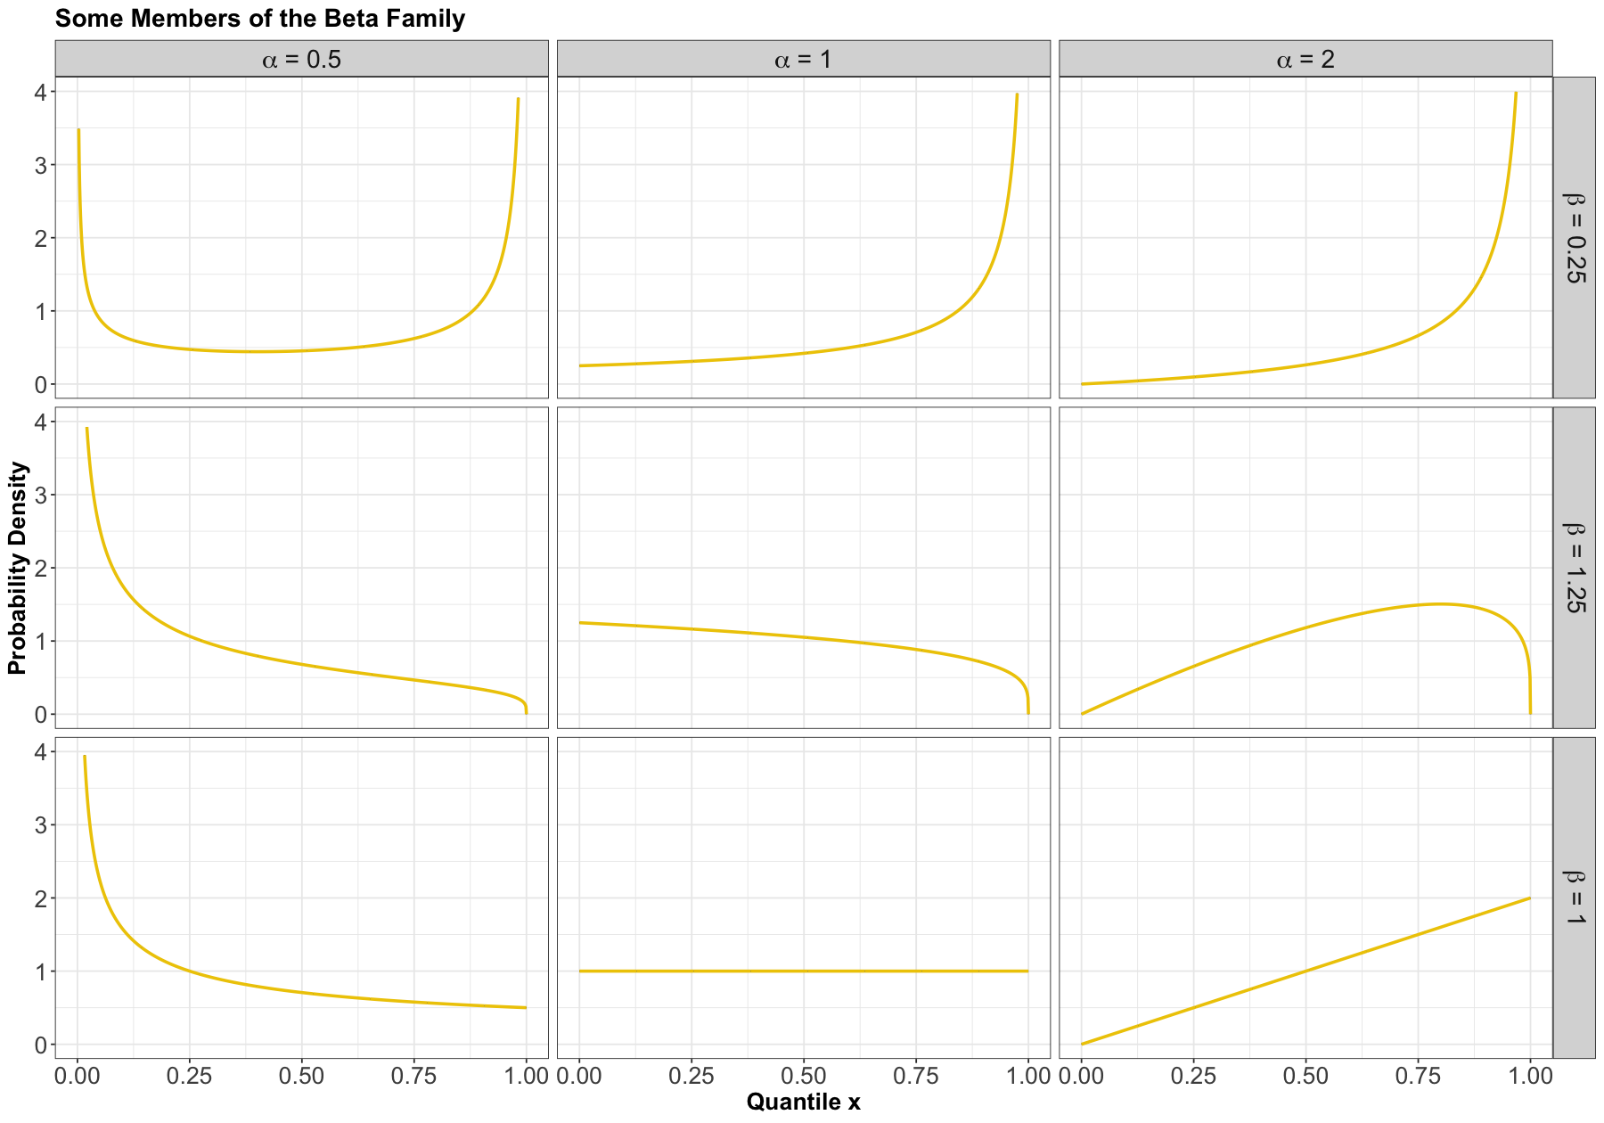
Task: Select the 'Quantile x' x-axis title
Action: 803,1102
